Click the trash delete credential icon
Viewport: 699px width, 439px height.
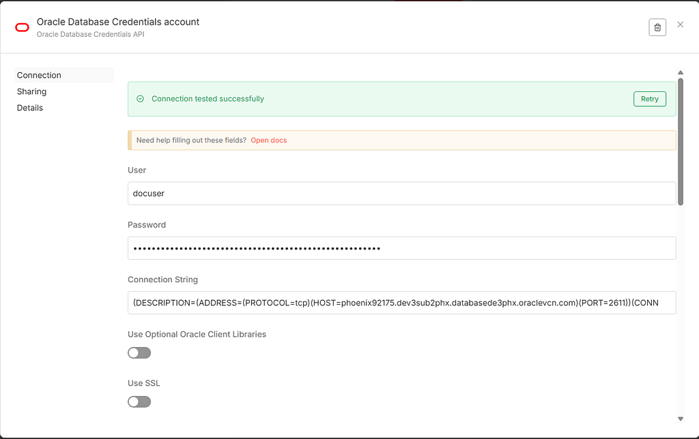[x=657, y=27]
